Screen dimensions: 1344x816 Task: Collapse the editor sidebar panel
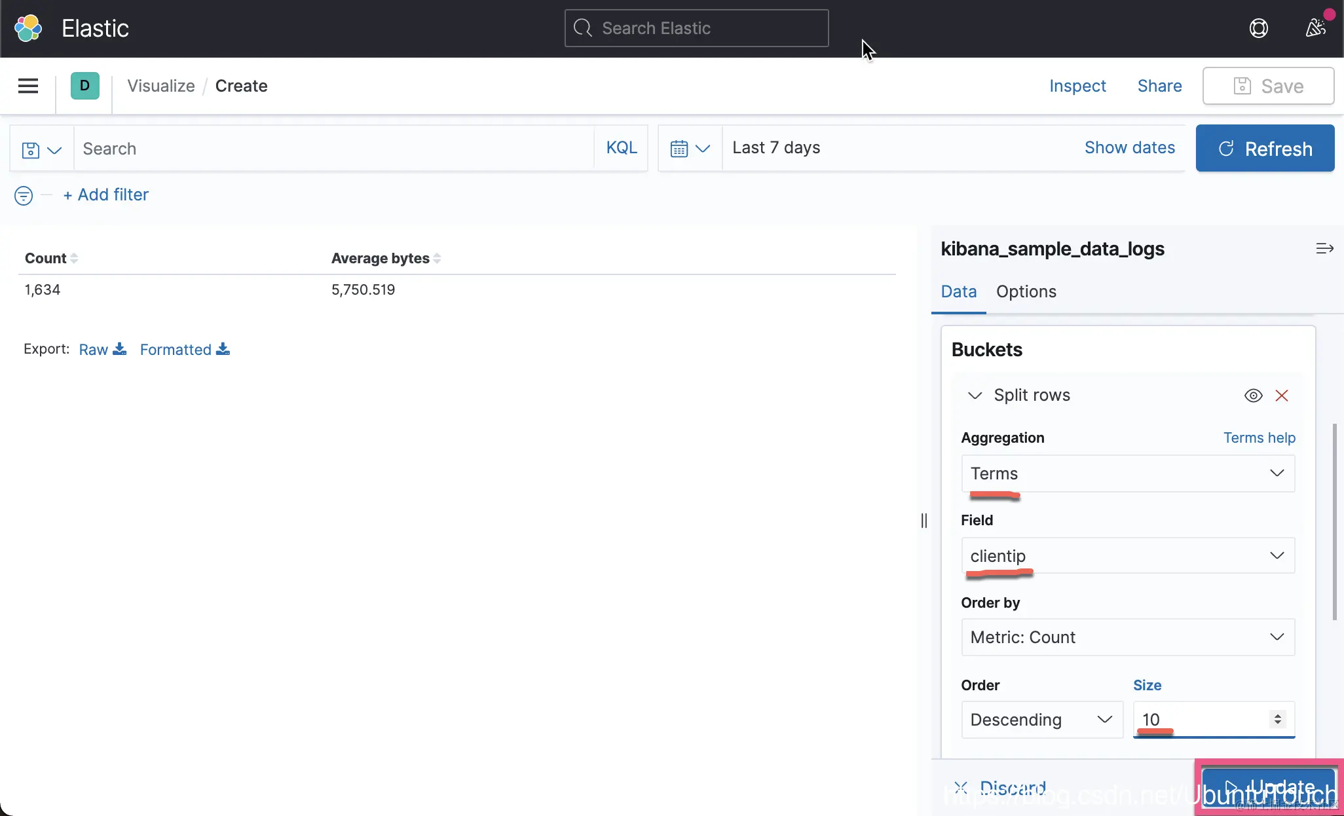click(1324, 248)
